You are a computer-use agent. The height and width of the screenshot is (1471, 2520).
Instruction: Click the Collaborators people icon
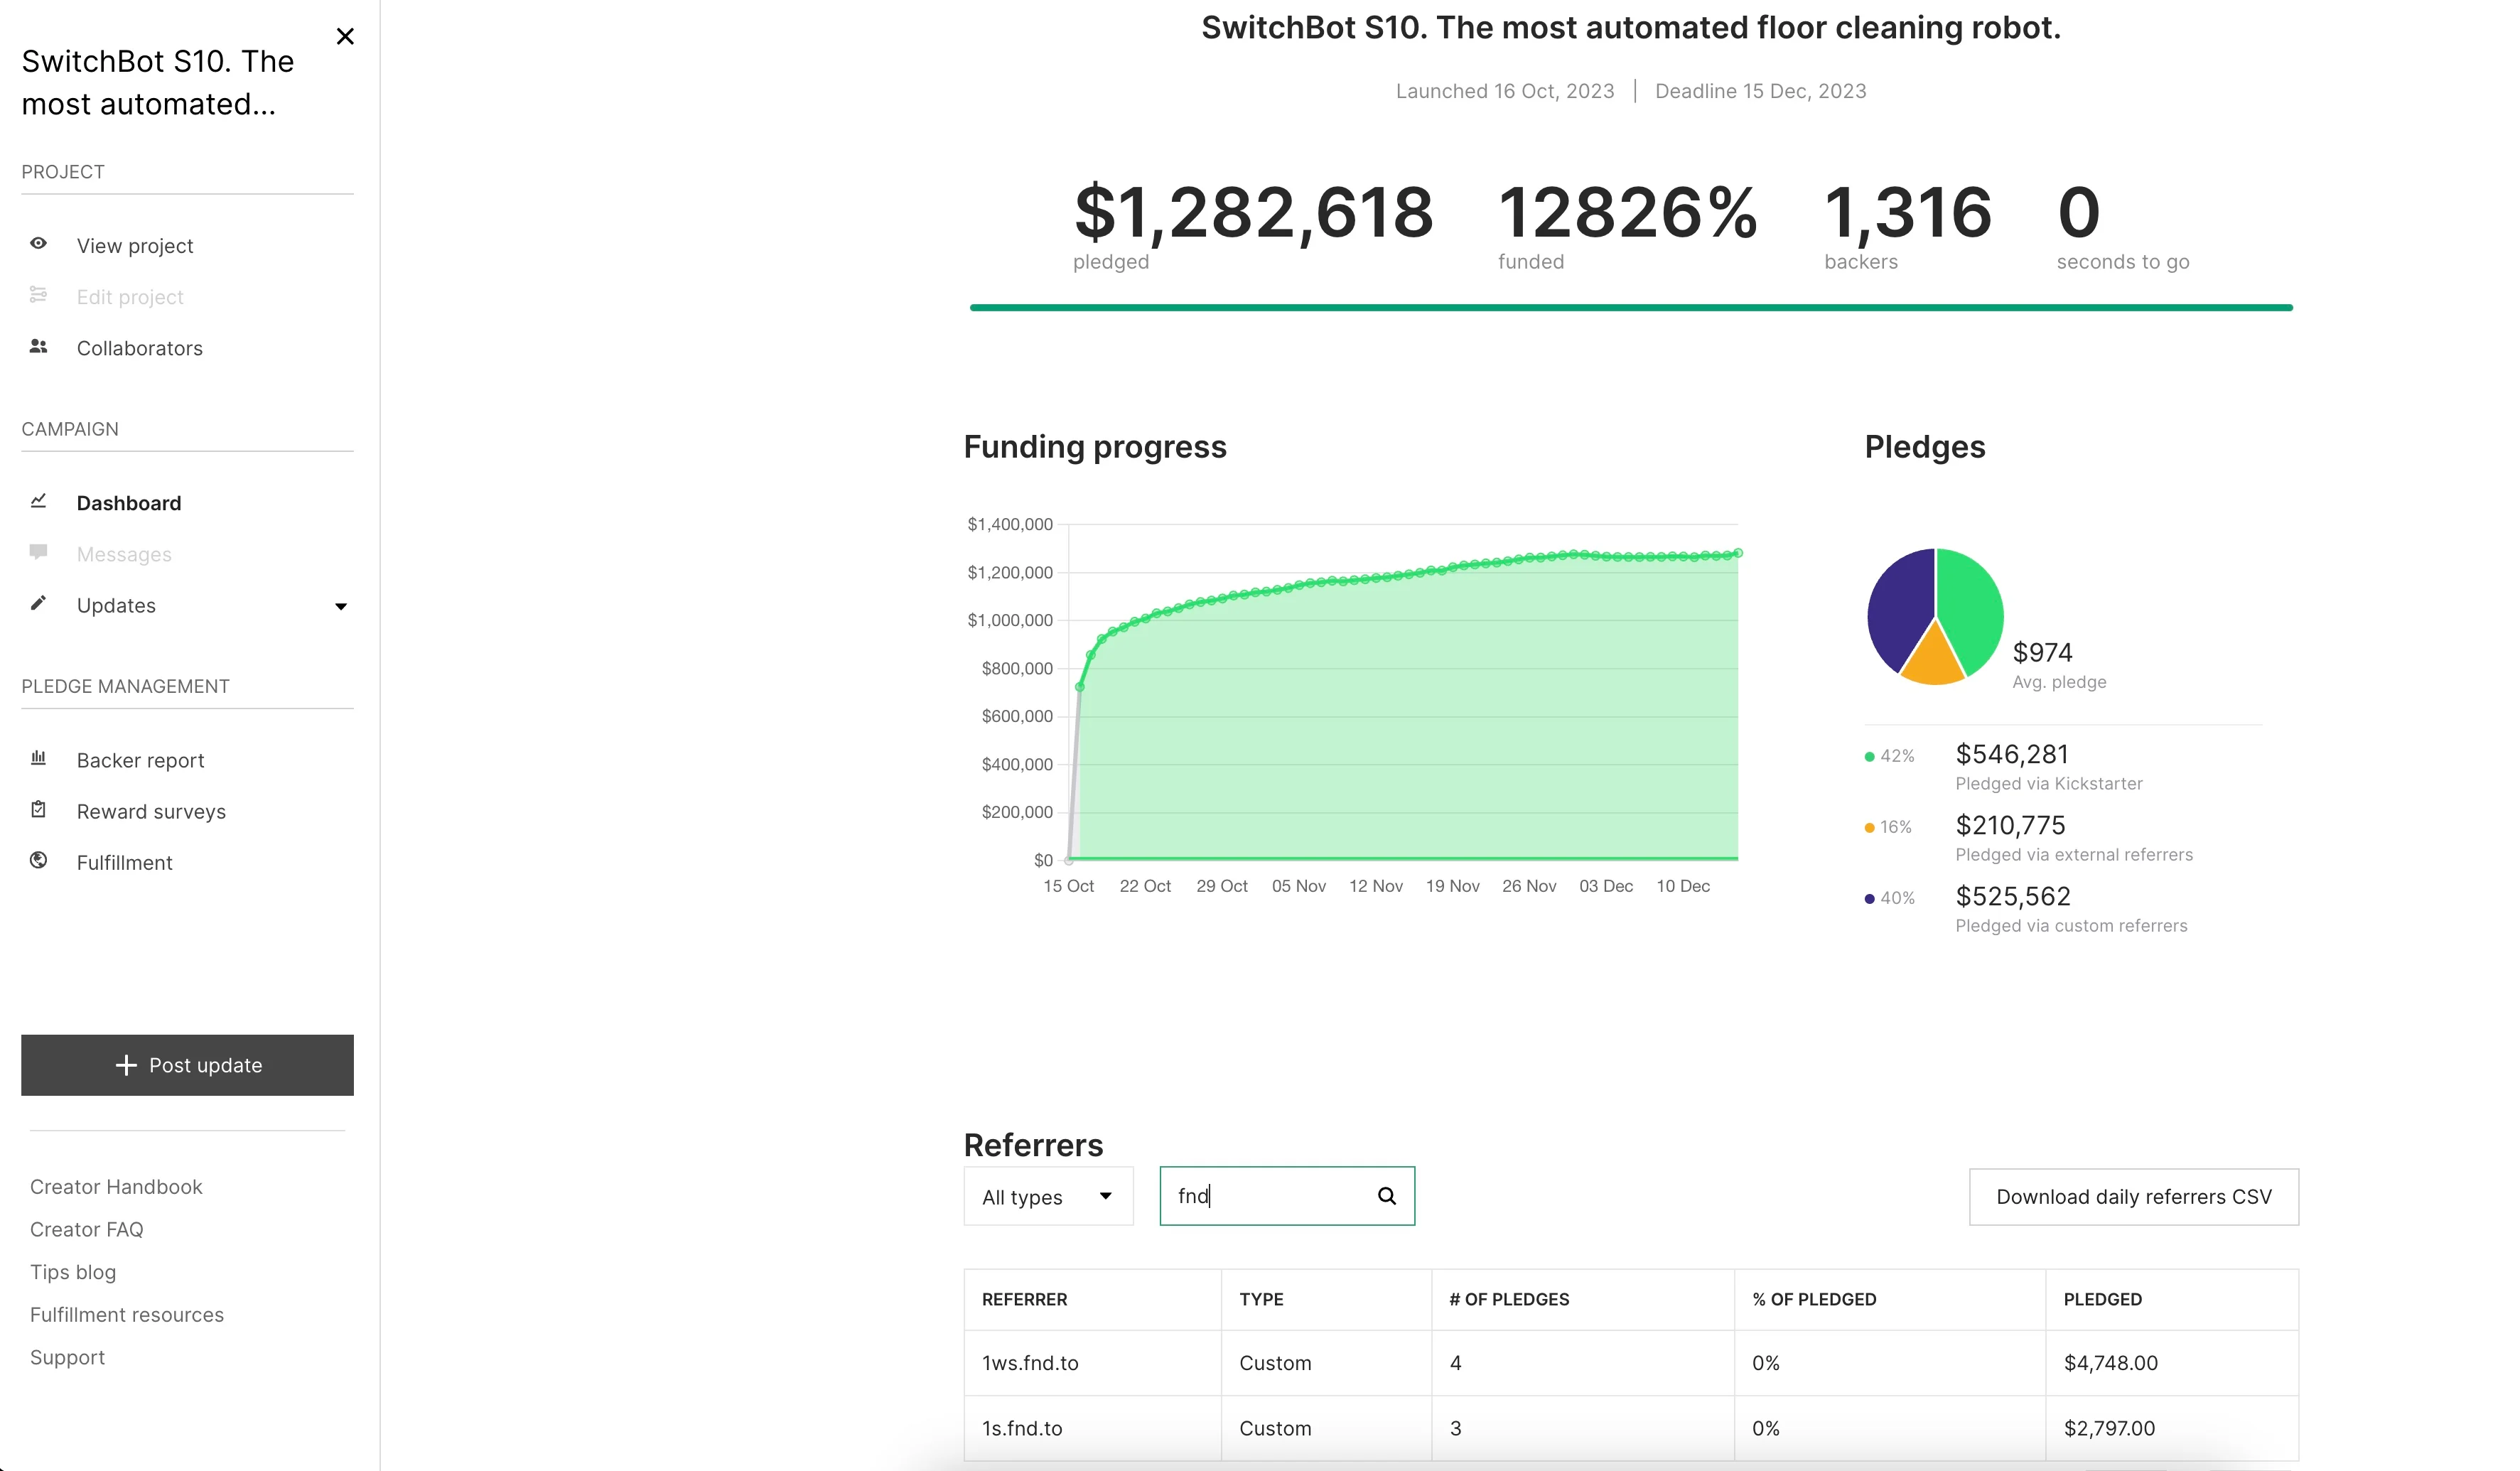[38, 347]
